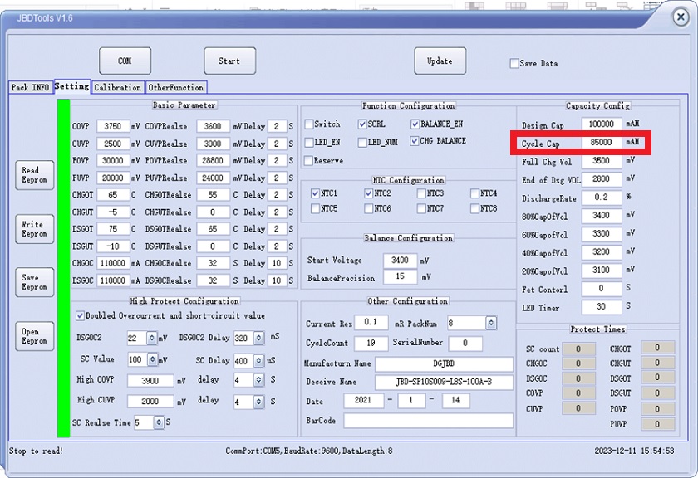Open the SC Realse Time dropdown
Image resolution: width=698 pixels, height=478 pixels.
coord(159,422)
